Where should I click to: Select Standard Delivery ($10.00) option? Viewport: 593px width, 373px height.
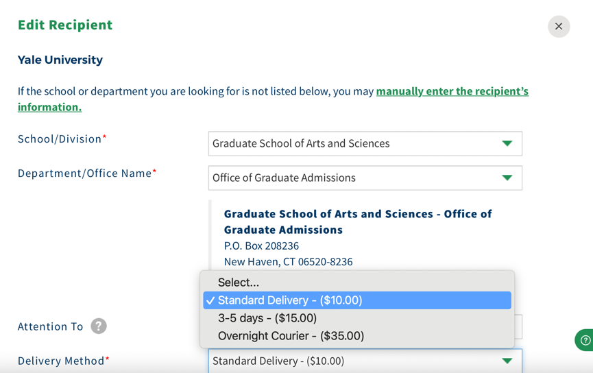point(290,300)
